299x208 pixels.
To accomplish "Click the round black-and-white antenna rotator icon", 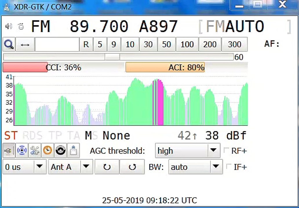I will 61,151.
